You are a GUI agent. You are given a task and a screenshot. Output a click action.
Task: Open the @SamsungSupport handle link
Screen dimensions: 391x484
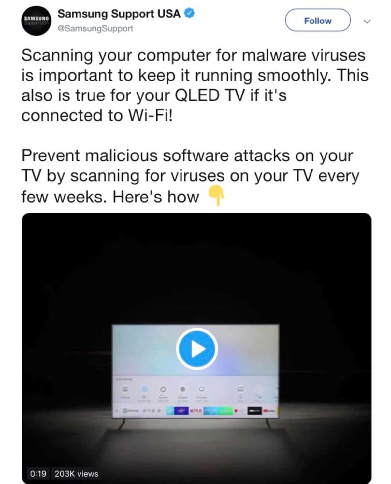click(x=95, y=29)
